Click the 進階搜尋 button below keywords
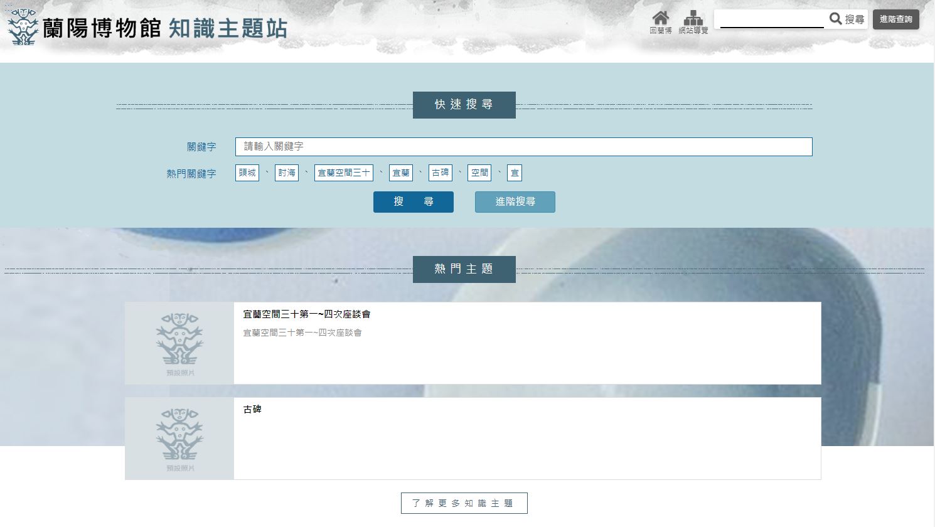Screen dimensions: 935x527 [515, 202]
